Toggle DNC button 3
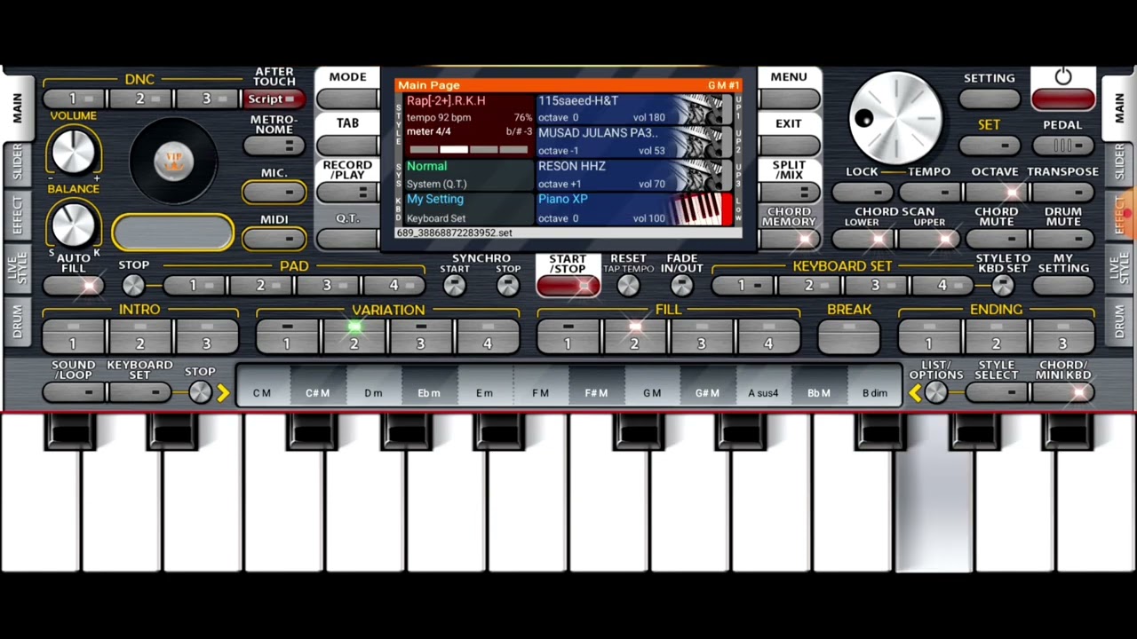This screenshot has width=1137, height=639. coord(208,99)
